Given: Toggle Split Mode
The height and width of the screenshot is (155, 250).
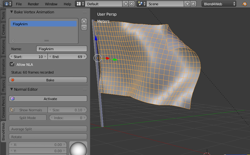Looking at the screenshot, I should [27, 118].
